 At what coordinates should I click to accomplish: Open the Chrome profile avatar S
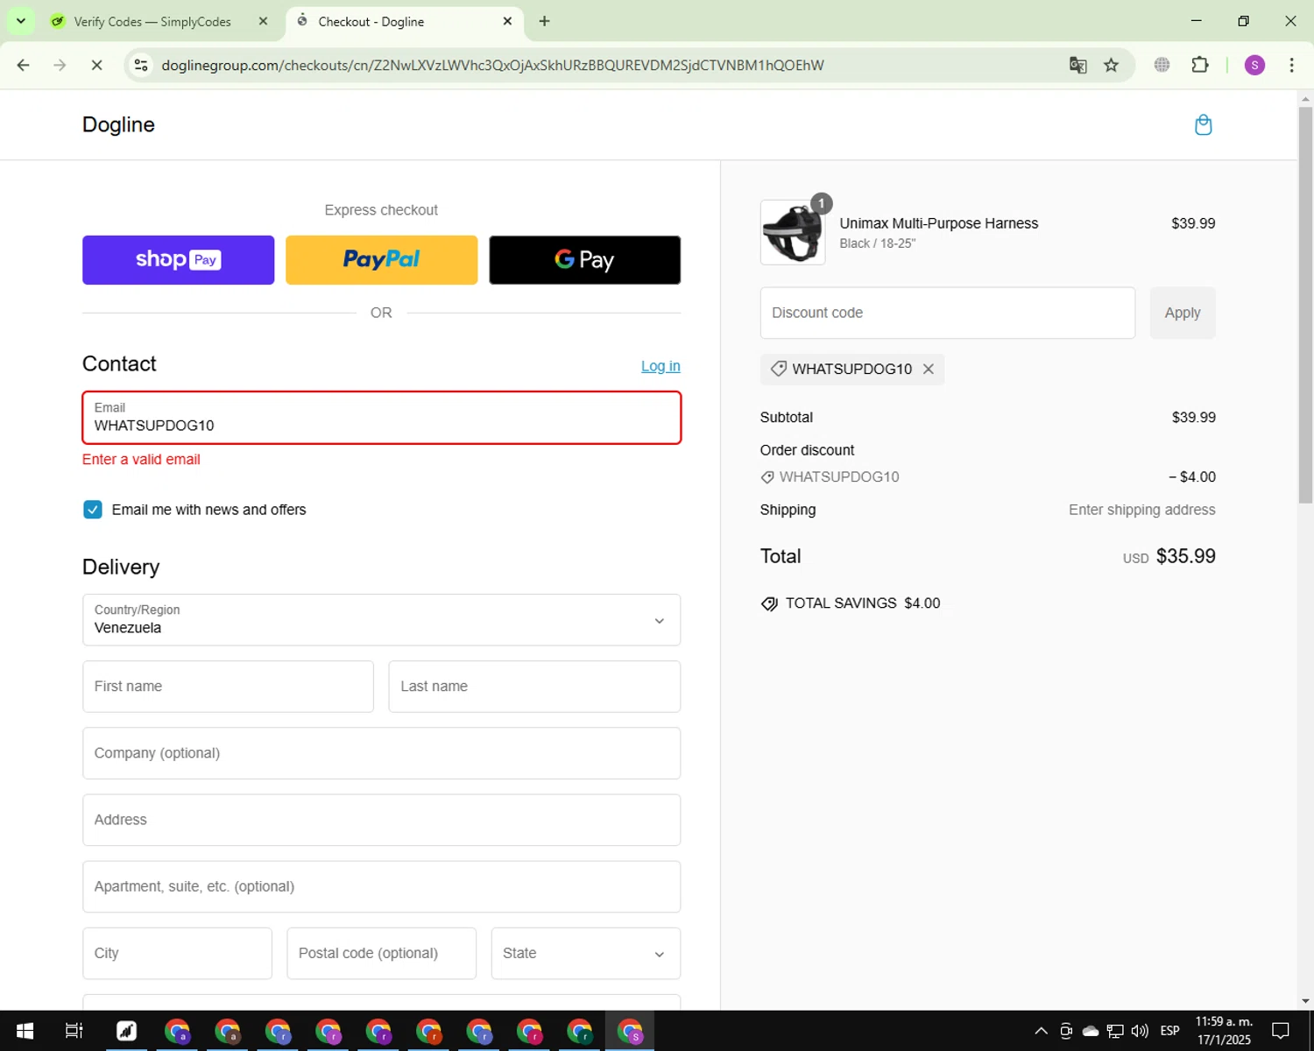pyautogui.click(x=1254, y=65)
